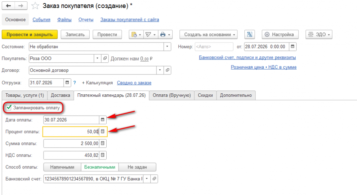Open the Файлы section
This screenshot has width=357, height=195.
64,20
